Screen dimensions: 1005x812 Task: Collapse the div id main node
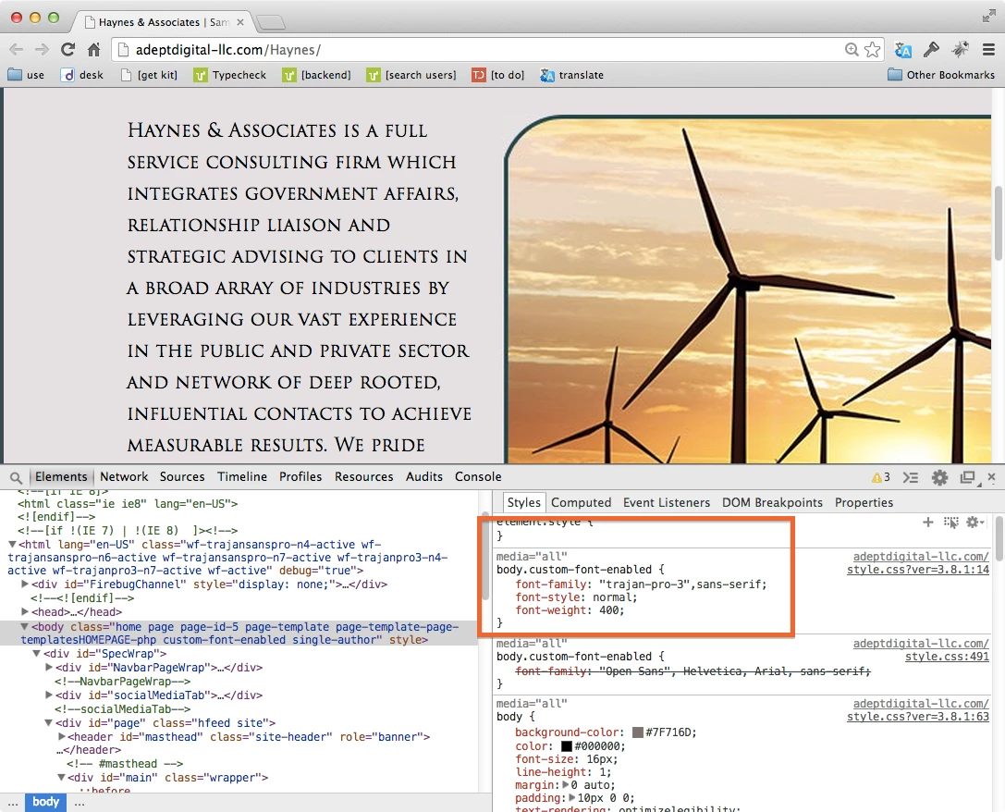pyautogui.click(x=61, y=777)
